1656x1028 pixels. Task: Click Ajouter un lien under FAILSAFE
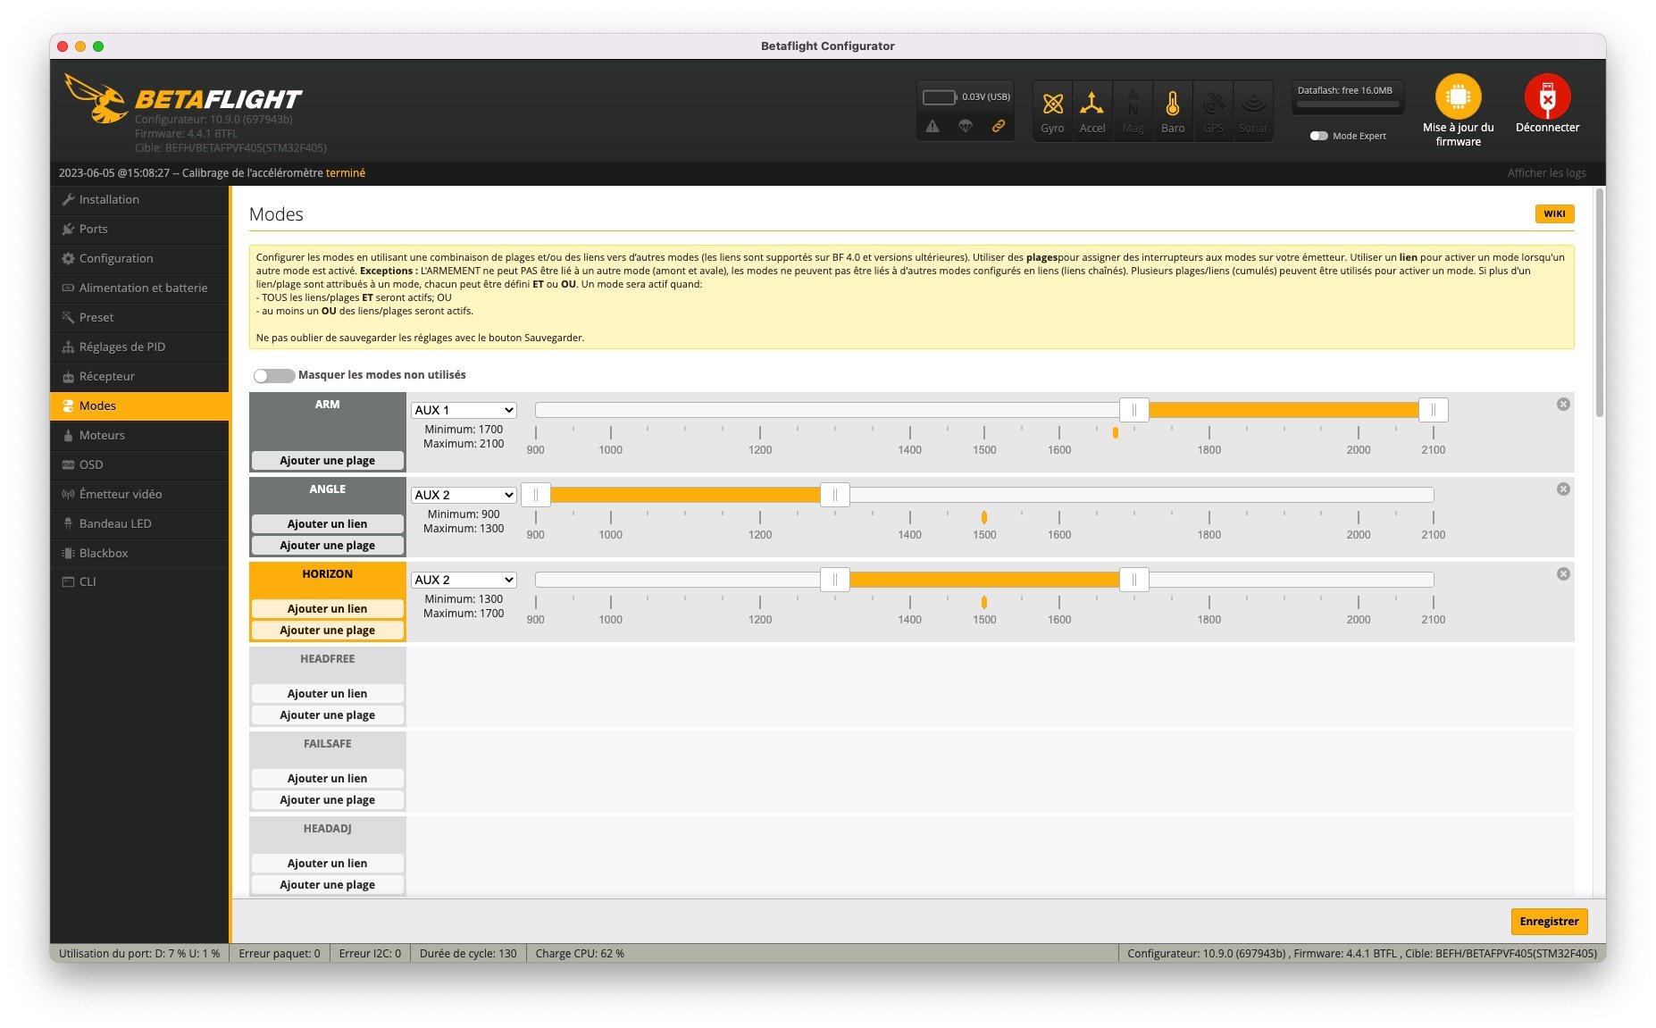tap(327, 779)
